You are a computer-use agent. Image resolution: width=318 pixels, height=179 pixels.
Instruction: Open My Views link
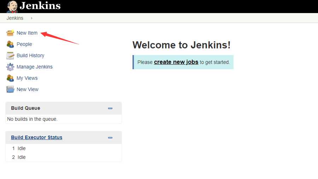pos(27,78)
